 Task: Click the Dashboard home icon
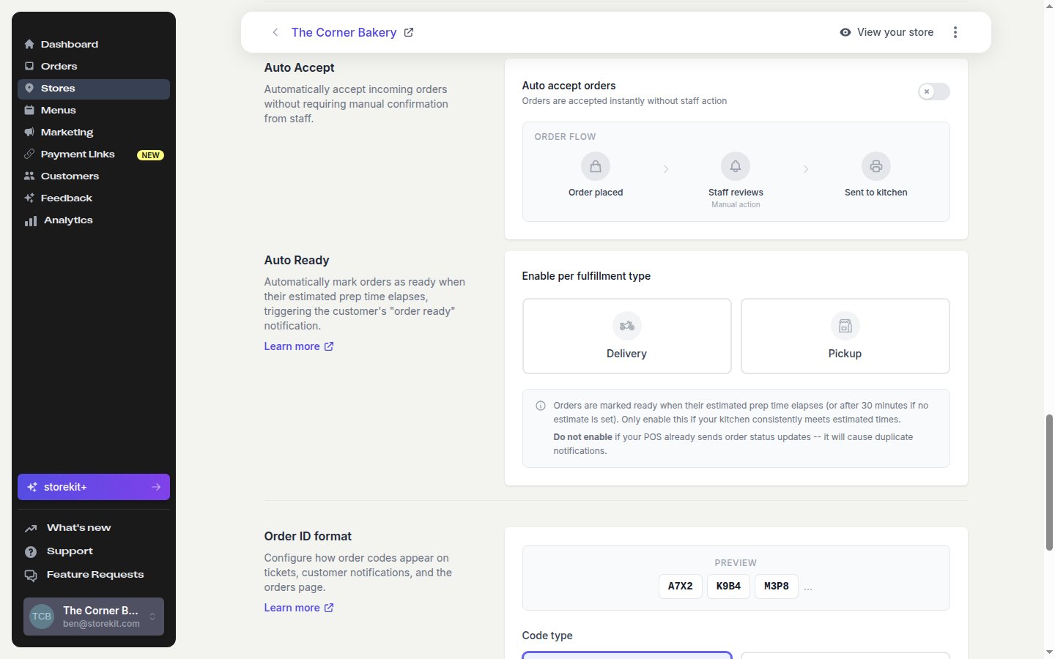[x=29, y=45]
